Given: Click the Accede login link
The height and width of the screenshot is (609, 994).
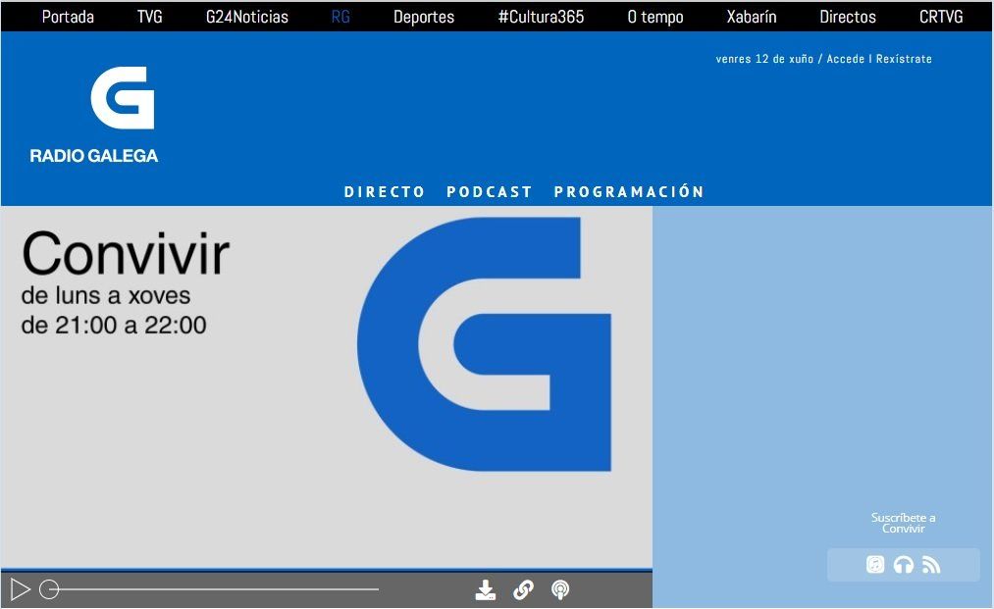Looking at the screenshot, I should click(x=845, y=59).
